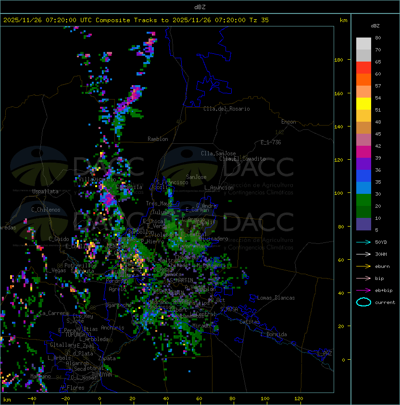Click the 'C_Chilenos' map label
Screen dimensions: 400x405
[x=46, y=210]
